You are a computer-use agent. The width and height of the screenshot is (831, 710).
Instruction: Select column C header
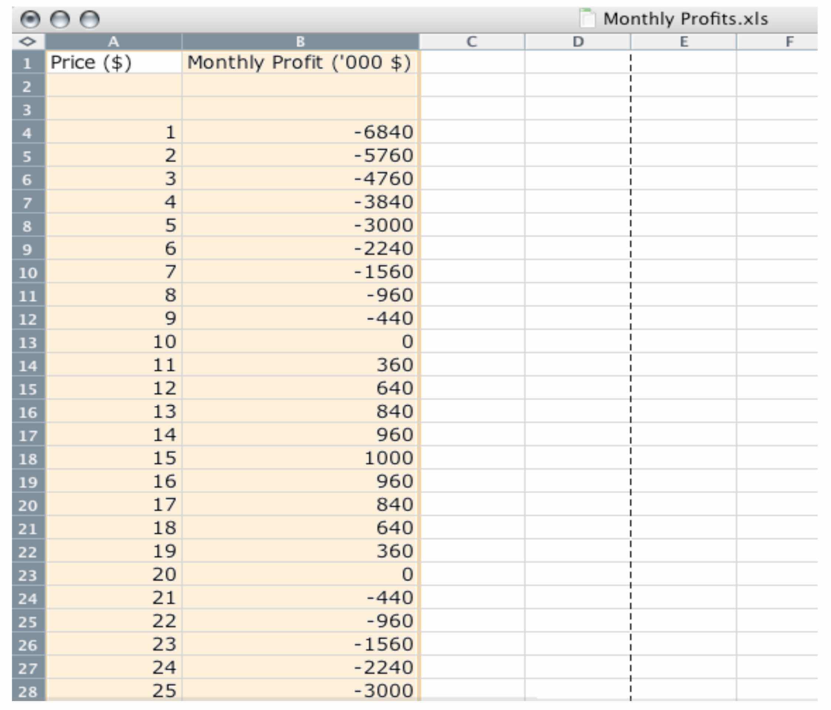point(471,42)
